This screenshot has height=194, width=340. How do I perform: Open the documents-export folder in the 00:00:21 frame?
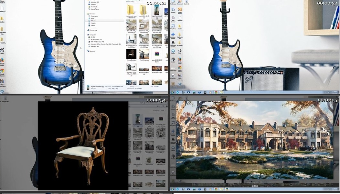pyautogui.click(x=132, y=10)
